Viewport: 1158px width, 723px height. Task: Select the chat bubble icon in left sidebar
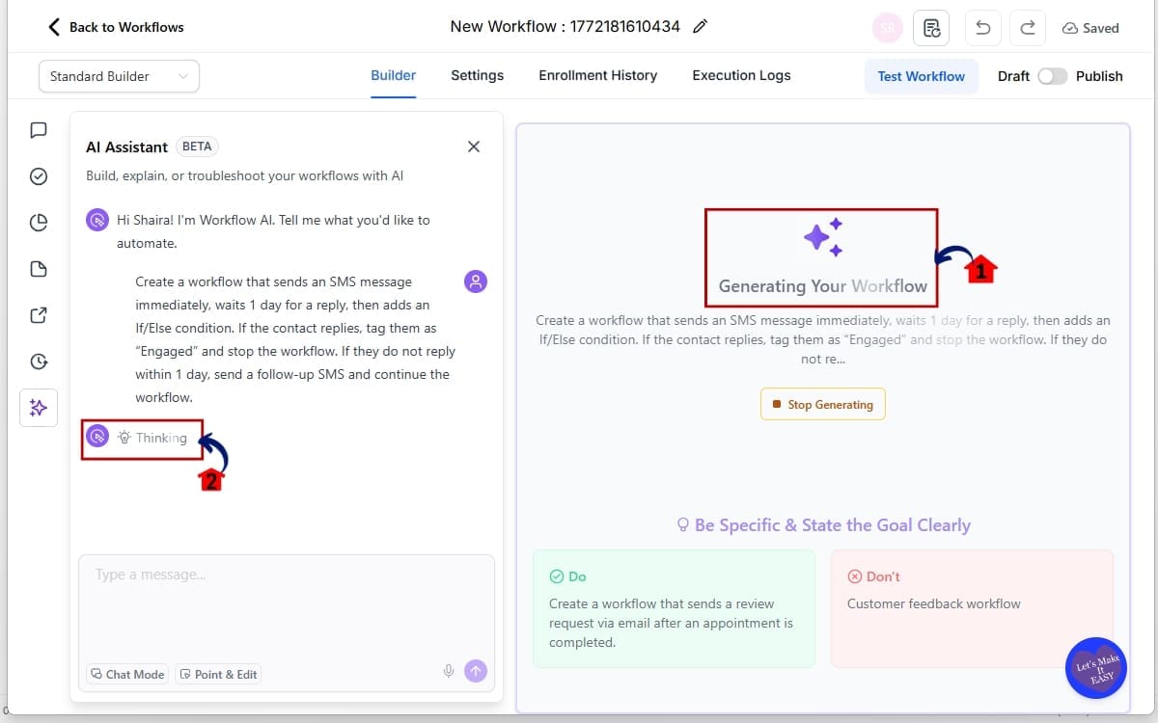click(38, 130)
